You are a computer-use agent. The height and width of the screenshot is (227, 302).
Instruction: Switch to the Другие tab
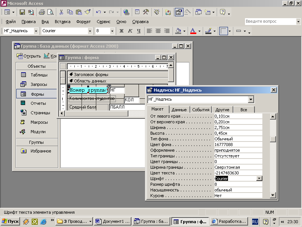(x=222, y=110)
